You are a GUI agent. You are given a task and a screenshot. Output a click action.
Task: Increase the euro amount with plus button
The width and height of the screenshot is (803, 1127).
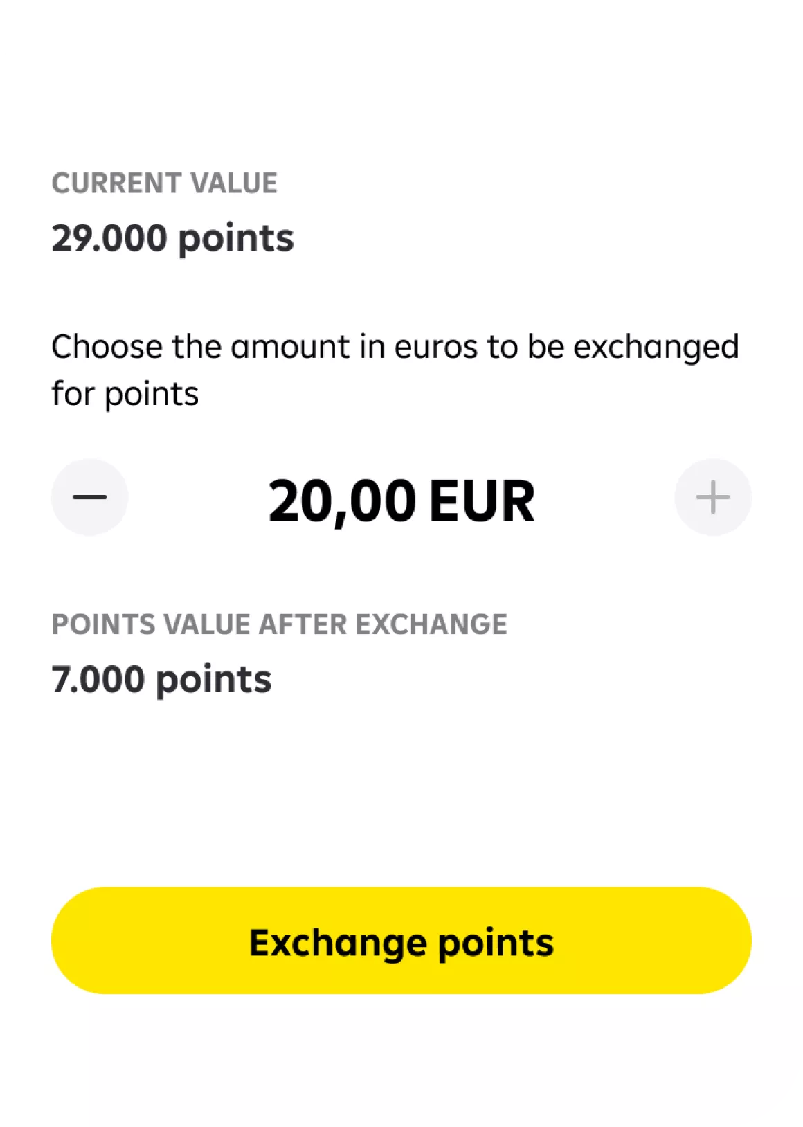pyautogui.click(x=712, y=497)
